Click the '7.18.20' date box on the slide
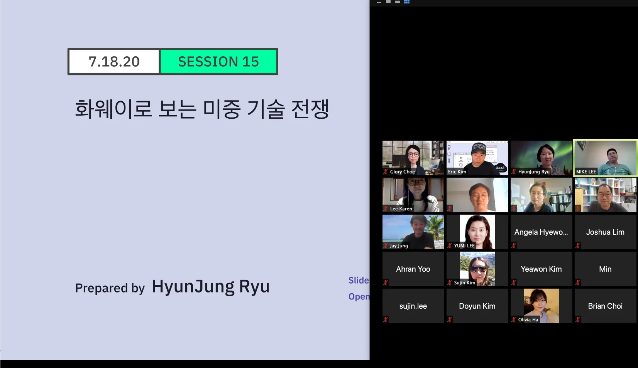This screenshot has height=368, width=638. tap(114, 62)
